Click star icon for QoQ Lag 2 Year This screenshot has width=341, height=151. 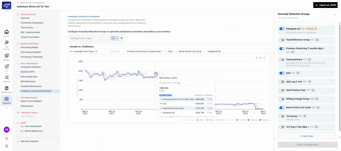310,82
